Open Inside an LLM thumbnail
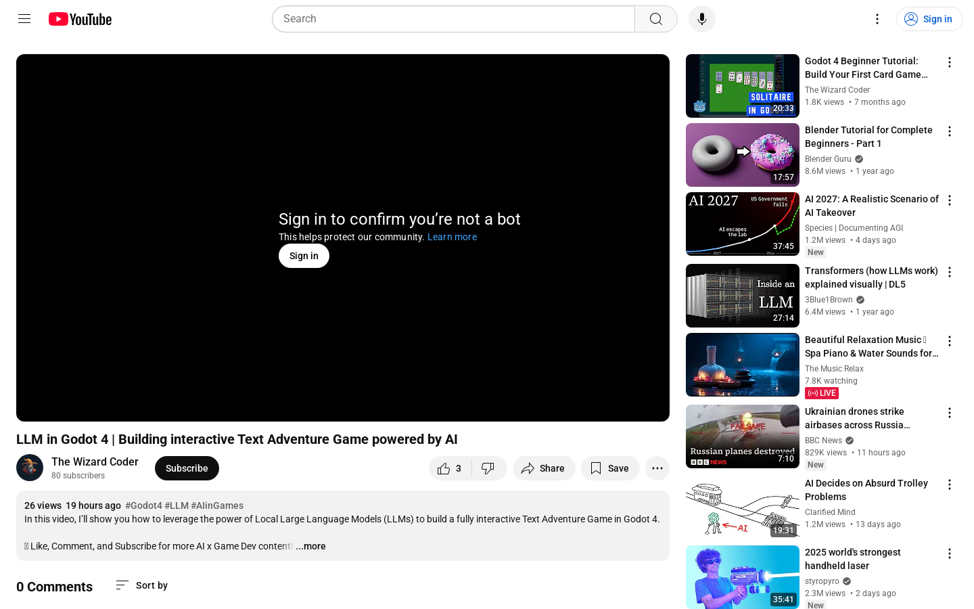Screen dimensions: 974x609 tap(743, 296)
